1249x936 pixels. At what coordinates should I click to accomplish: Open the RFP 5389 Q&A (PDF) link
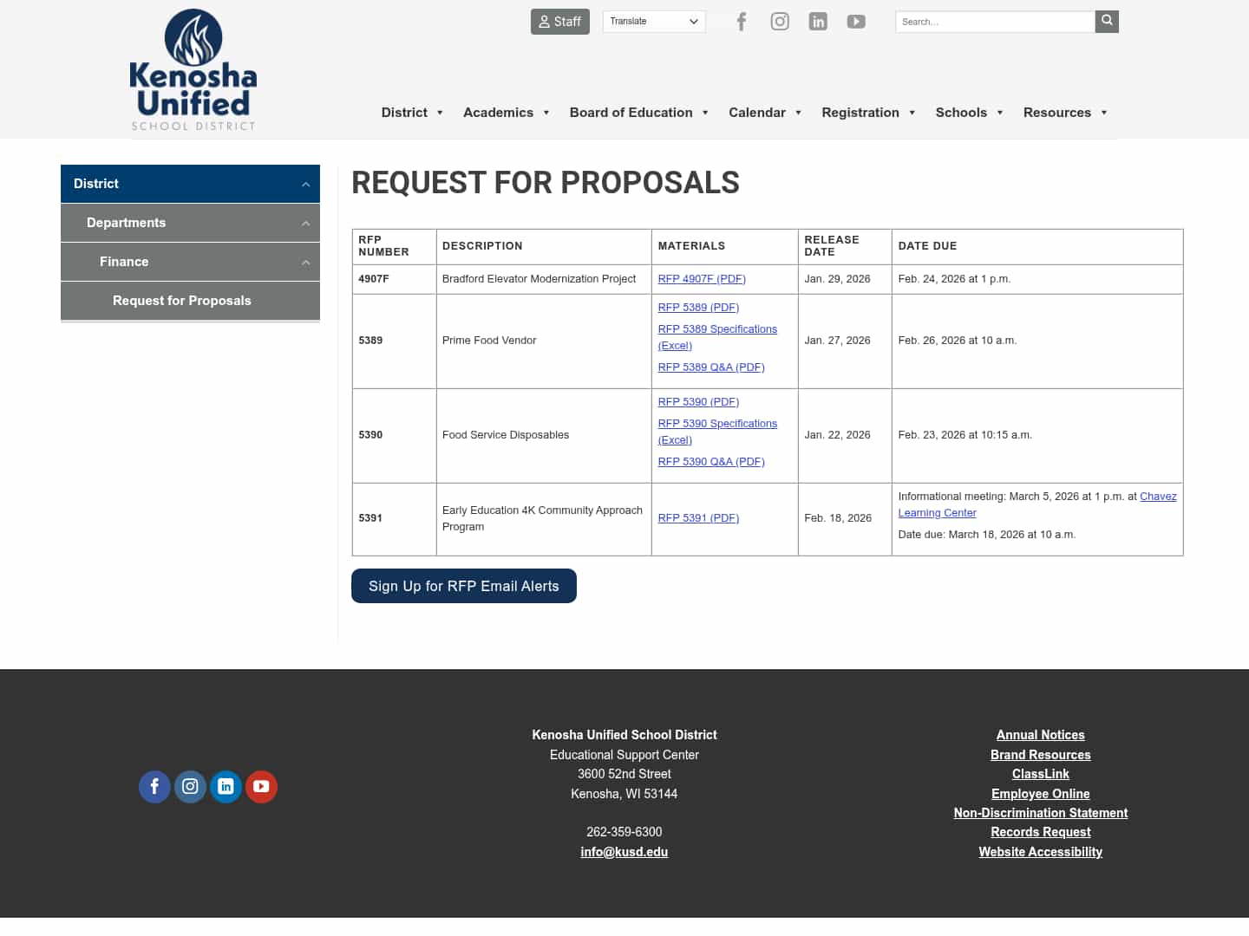pyautogui.click(x=711, y=367)
